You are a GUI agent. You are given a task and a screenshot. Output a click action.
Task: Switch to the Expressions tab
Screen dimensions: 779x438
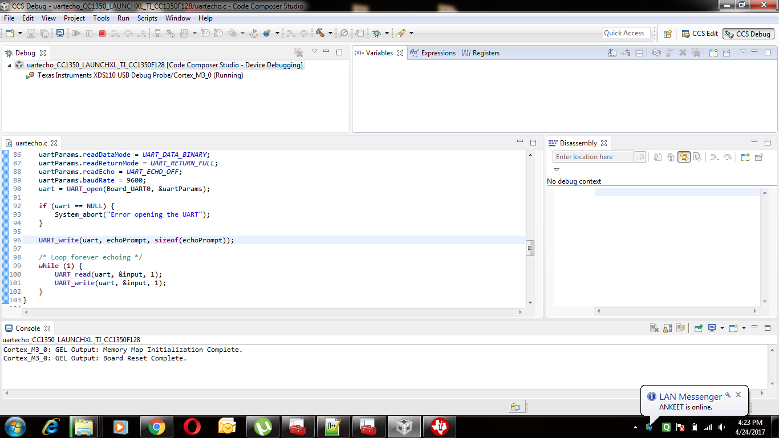coord(433,53)
